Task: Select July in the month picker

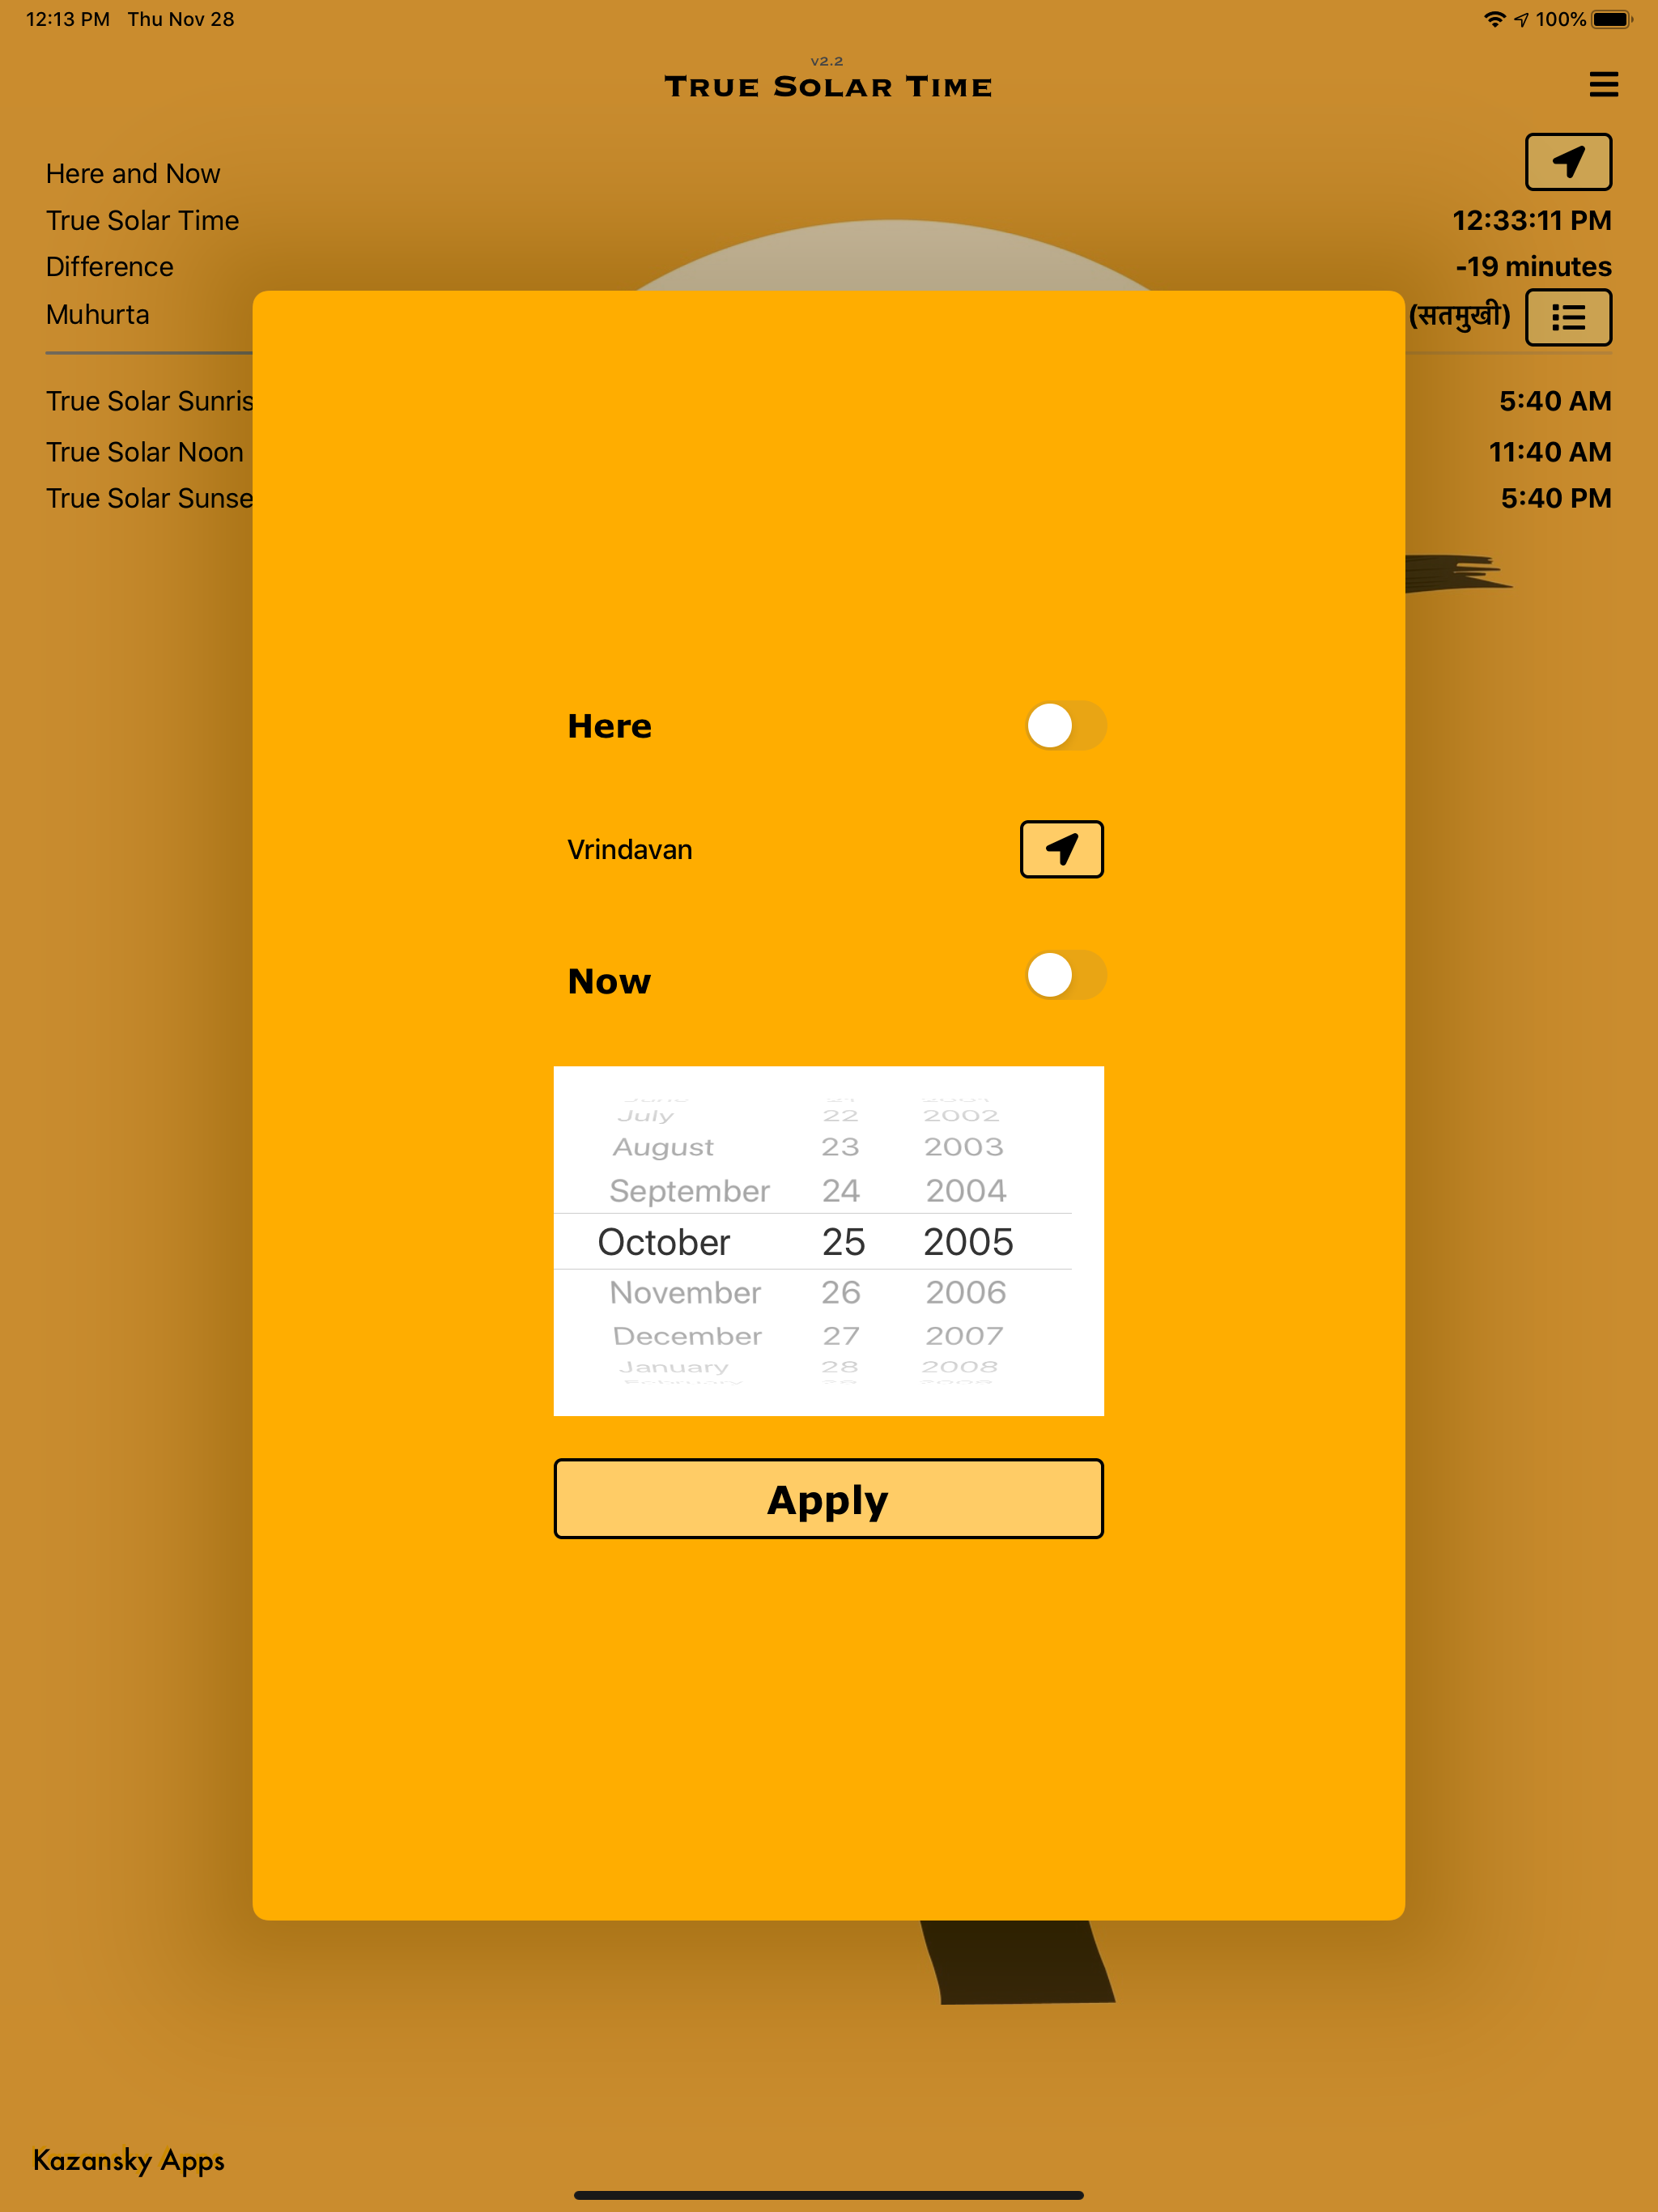Action: [x=645, y=1115]
